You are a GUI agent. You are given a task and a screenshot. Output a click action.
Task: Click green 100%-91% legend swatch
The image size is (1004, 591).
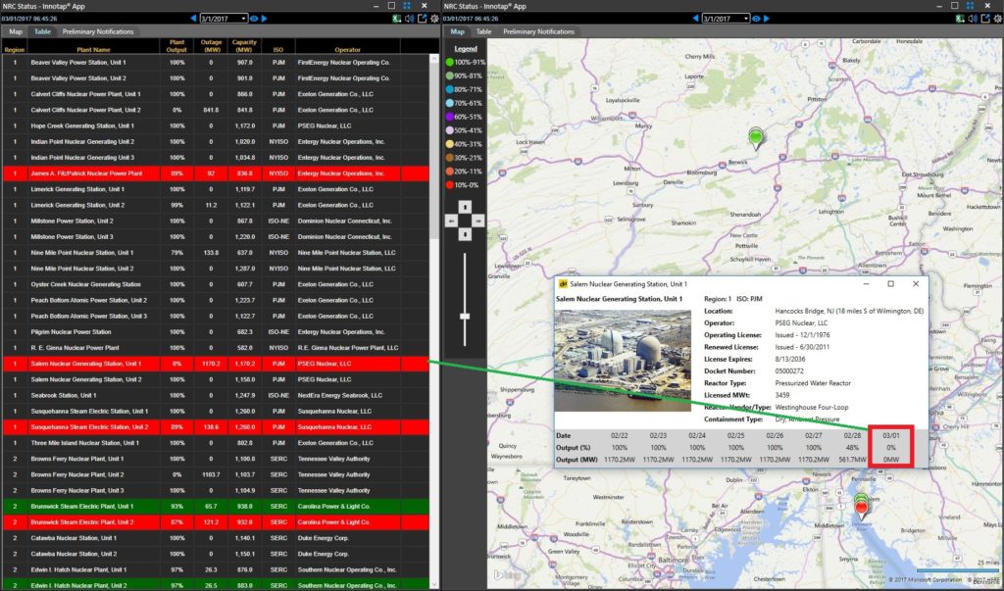(x=449, y=62)
